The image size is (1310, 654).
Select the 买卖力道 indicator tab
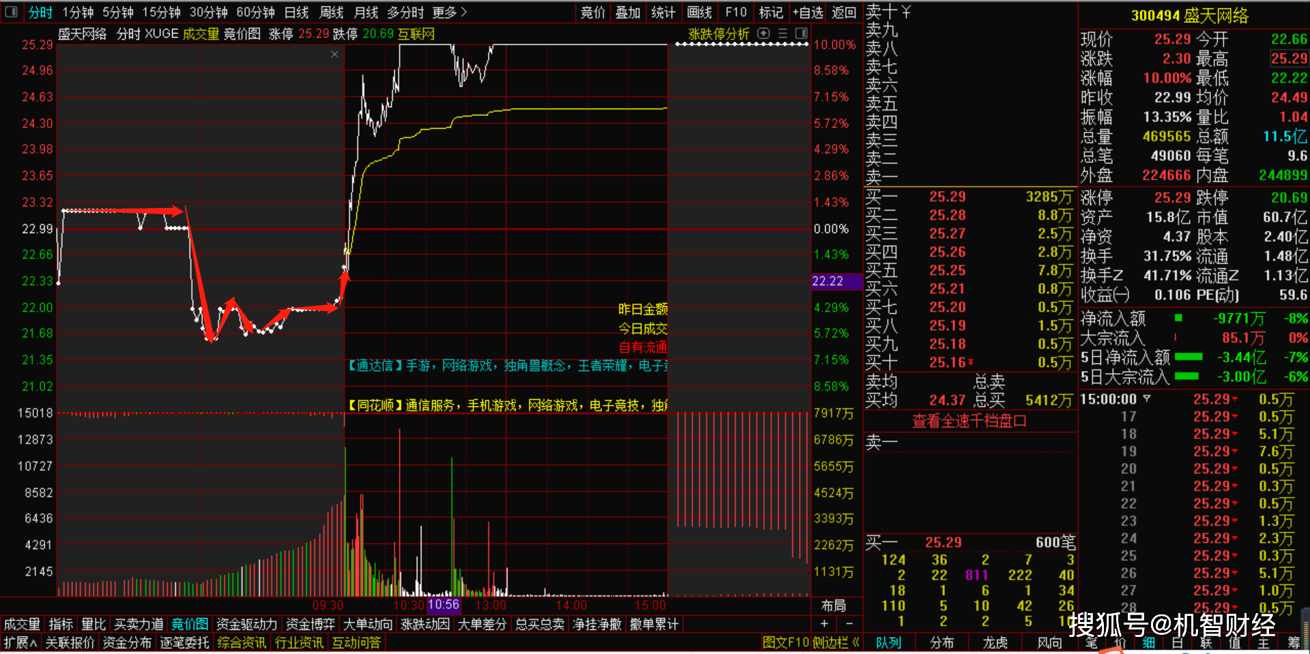[139, 624]
